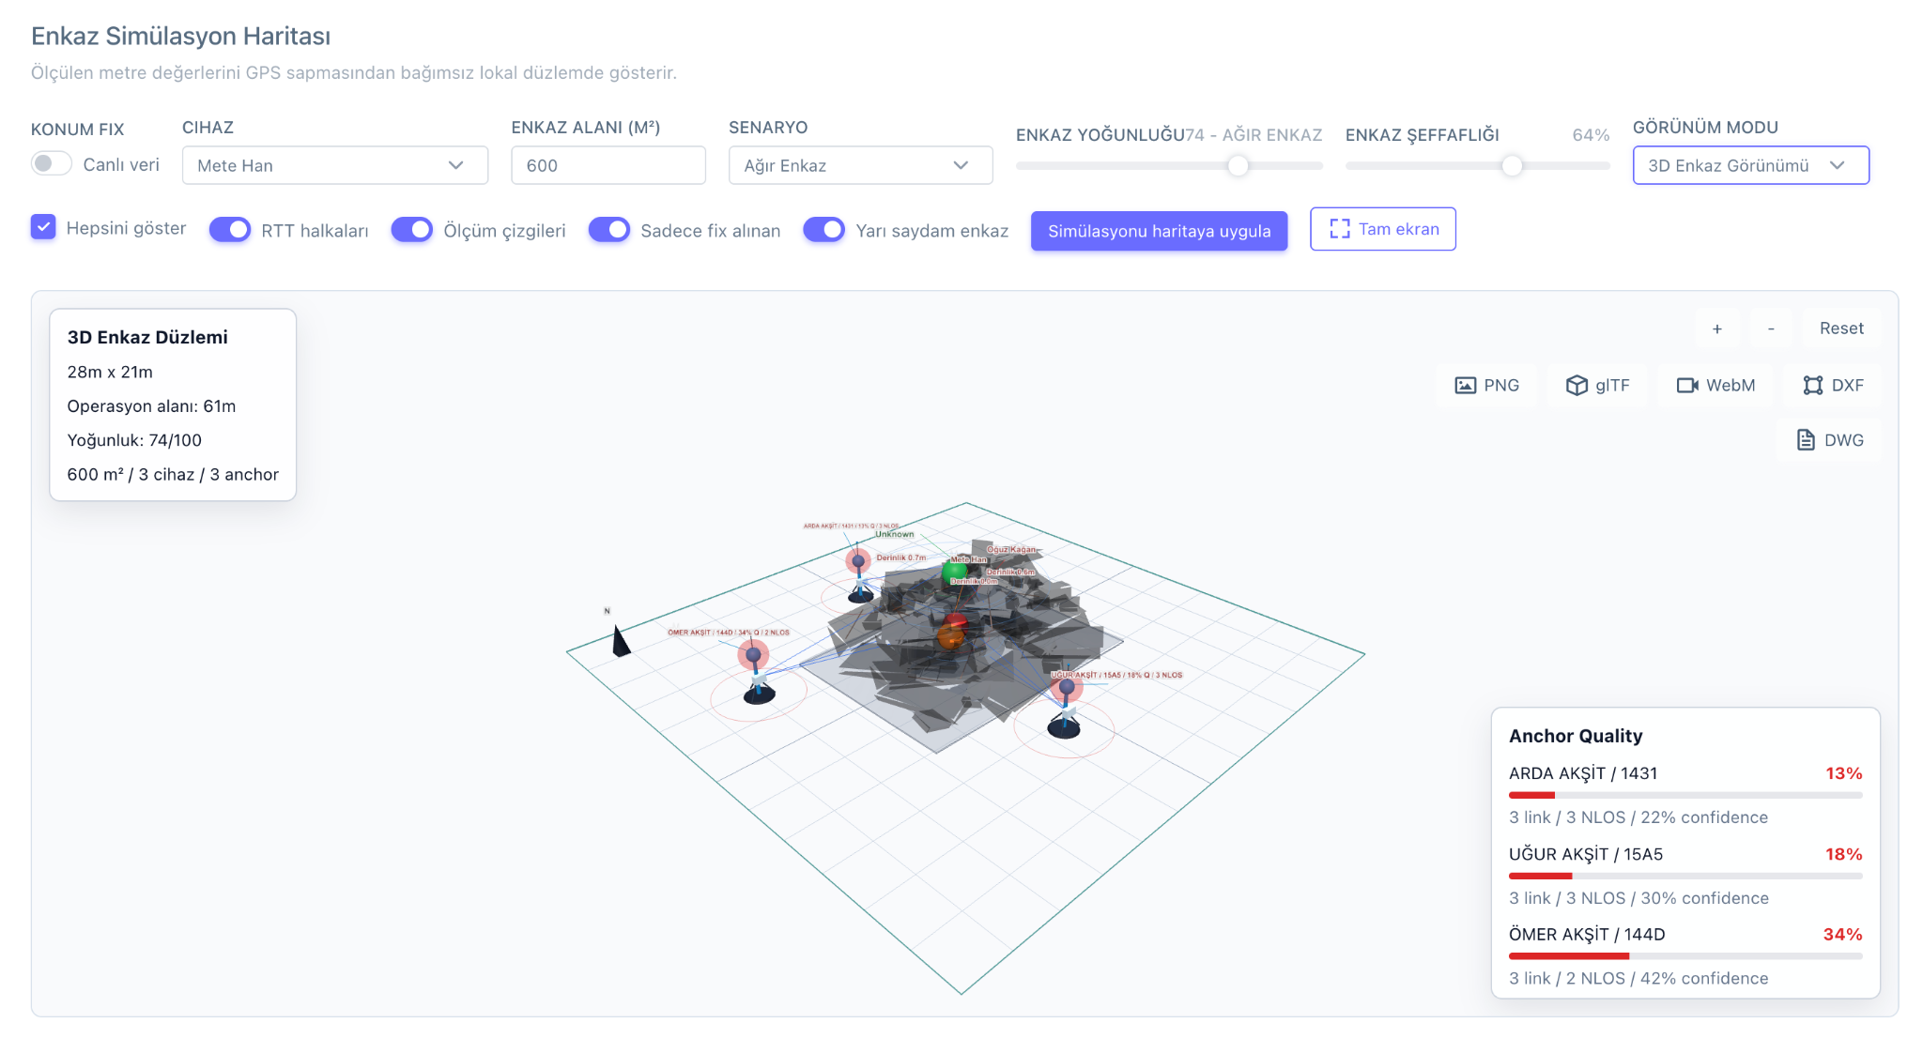Click the Operasyon alanı: 61m text
The width and height of the screenshot is (1923, 1038).
pos(151,406)
